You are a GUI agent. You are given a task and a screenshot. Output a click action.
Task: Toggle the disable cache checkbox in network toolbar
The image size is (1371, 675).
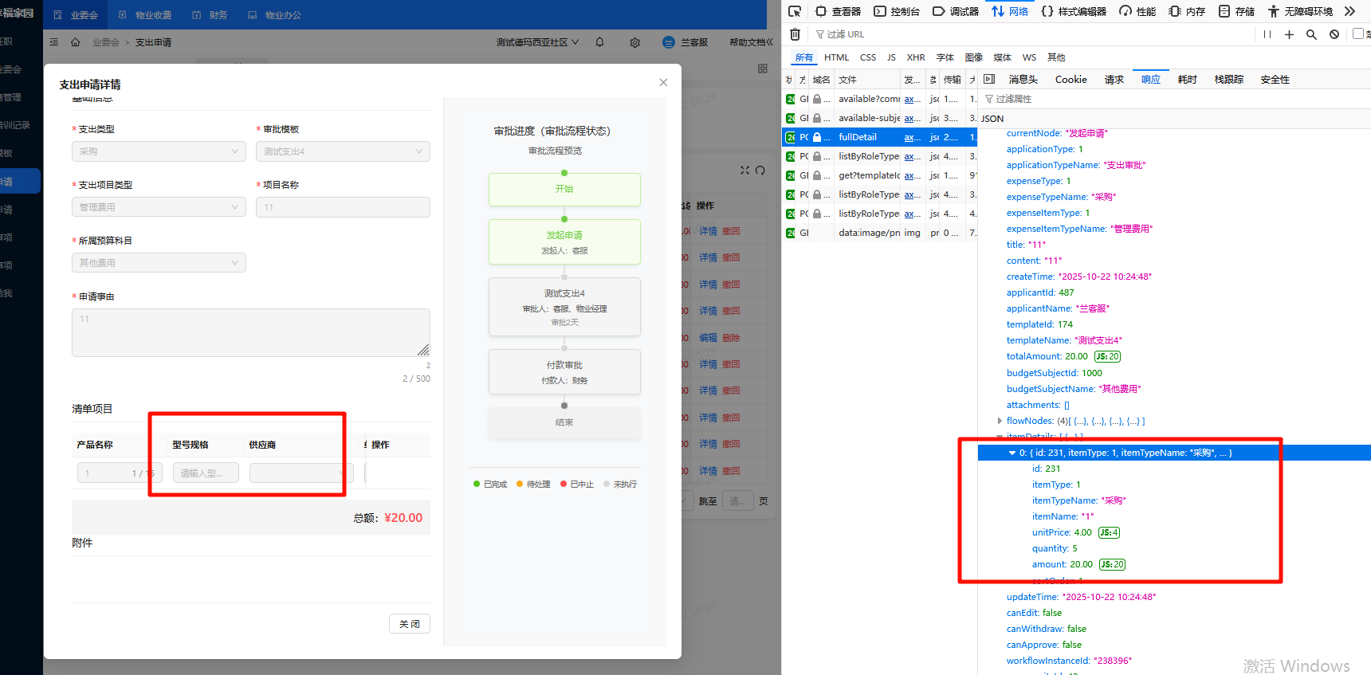pos(1358,33)
